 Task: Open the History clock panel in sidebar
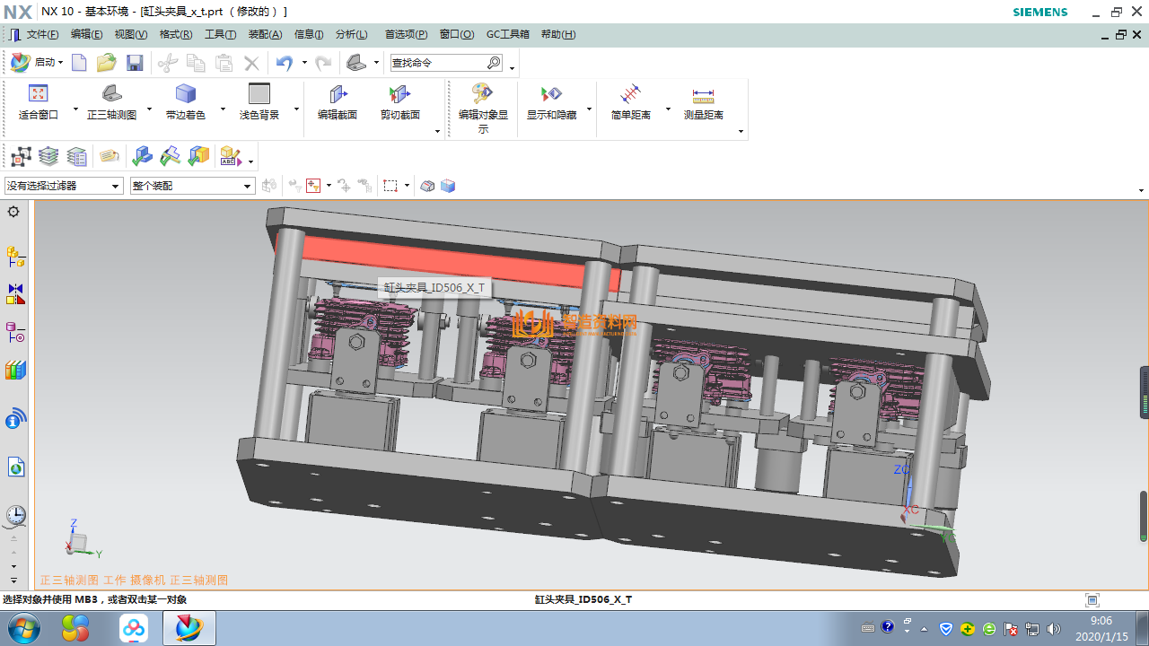15,515
